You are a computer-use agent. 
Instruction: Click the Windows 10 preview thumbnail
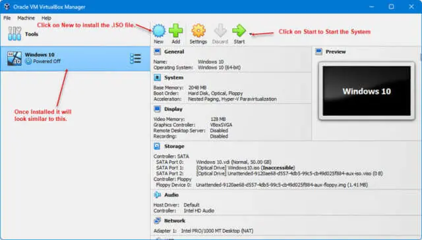point(367,91)
